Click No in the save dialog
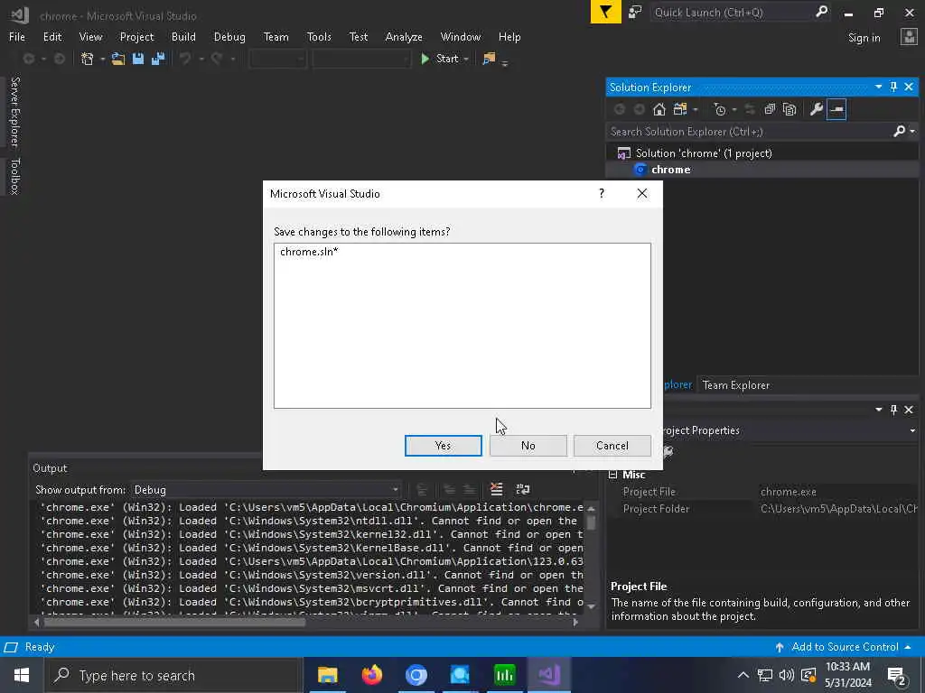Screen dimensions: 925x693 (528, 446)
